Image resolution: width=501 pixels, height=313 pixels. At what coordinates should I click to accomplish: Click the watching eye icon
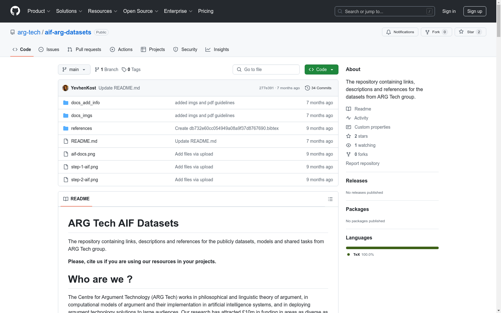349,145
